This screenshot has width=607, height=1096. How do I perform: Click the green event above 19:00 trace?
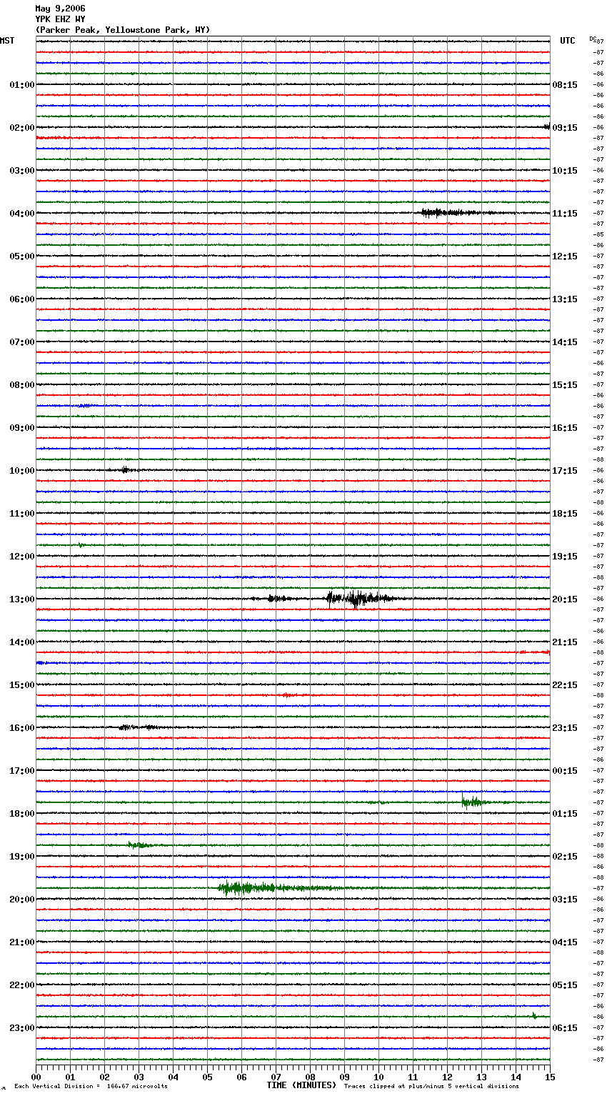click(x=139, y=845)
